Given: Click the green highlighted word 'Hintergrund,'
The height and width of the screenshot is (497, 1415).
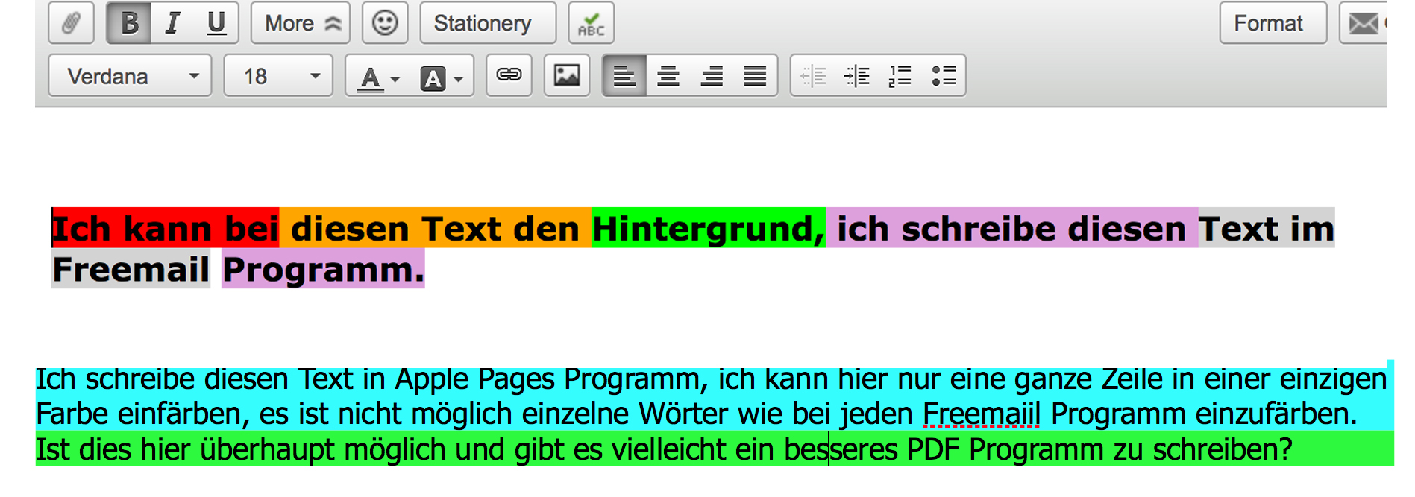Looking at the screenshot, I should click(x=709, y=228).
